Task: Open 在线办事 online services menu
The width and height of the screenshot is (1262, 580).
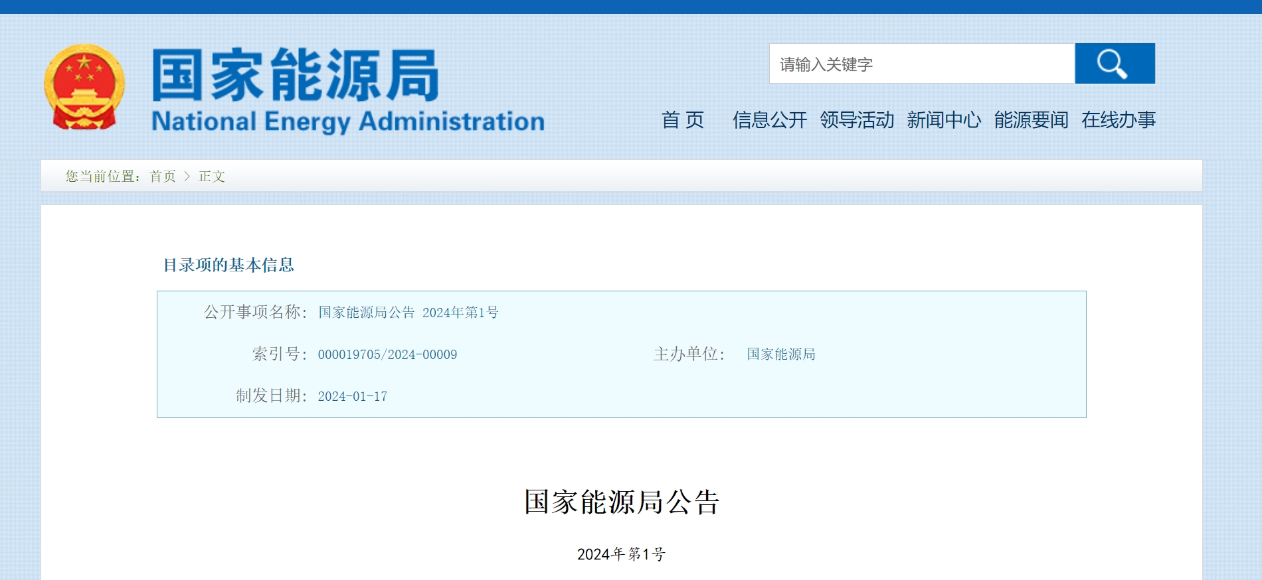Action: click(x=1118, y=120)
